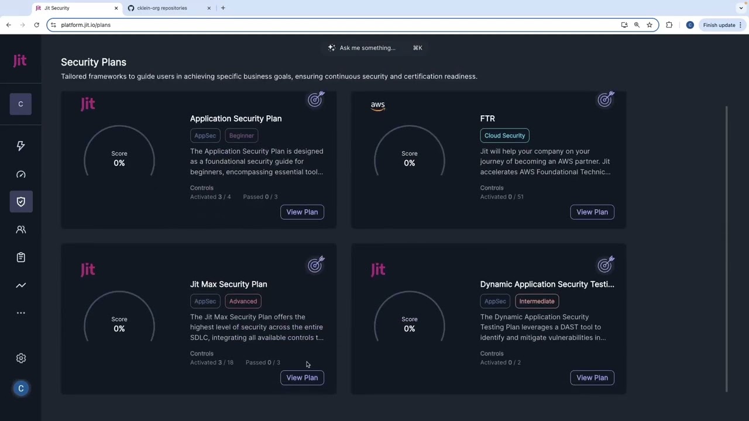Screen dimensions: 749x421
Task: Click View Plan for Dynamic Application Security Testing
Action: click(x=592, y=378)
